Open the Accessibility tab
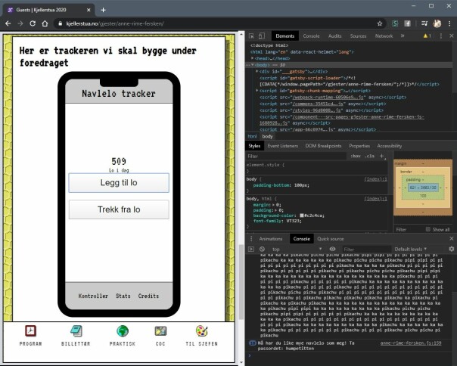Screen dimensions: 457x366 tap(390, 146)
